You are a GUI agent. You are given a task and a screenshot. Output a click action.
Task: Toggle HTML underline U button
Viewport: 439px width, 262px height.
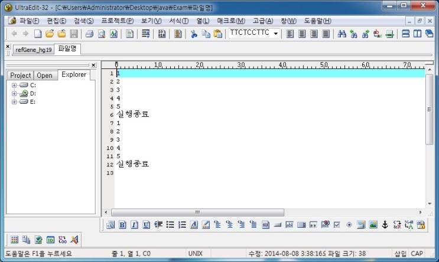click(146, 225)
